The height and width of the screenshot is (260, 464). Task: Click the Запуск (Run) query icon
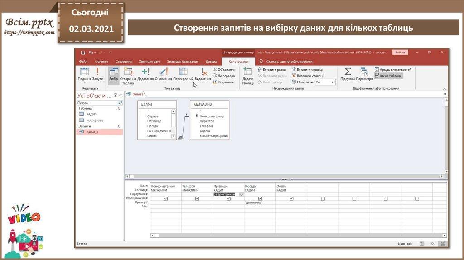[x=97, y=72]
